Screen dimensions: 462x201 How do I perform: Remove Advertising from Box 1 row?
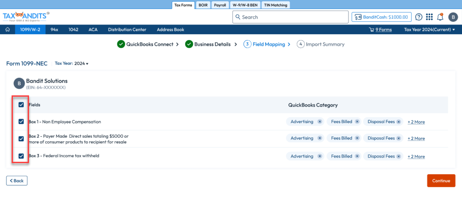pos(320,122)
